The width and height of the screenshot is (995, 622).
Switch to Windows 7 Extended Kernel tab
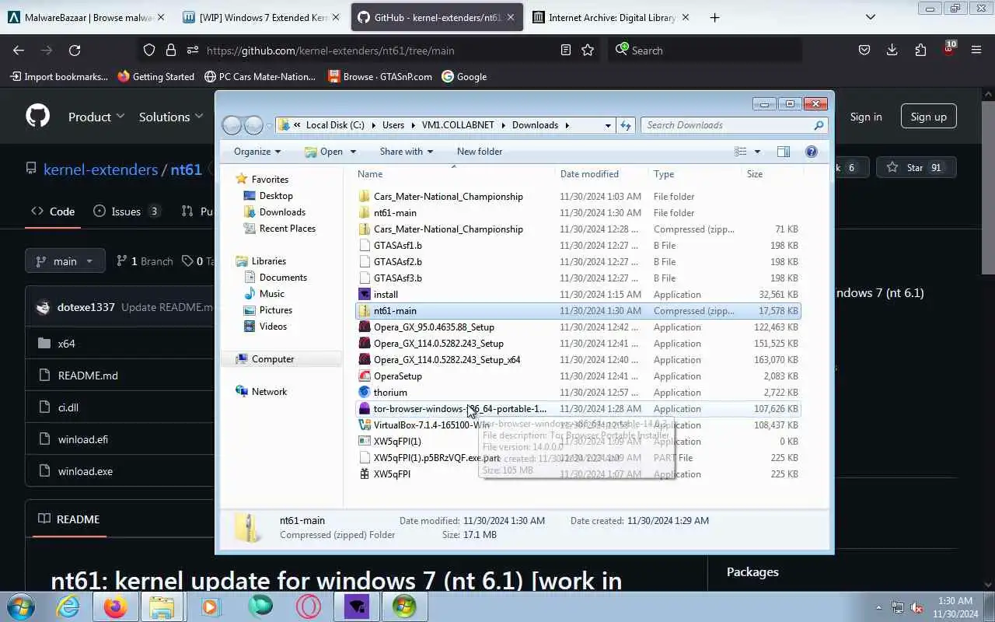[262, 17]
